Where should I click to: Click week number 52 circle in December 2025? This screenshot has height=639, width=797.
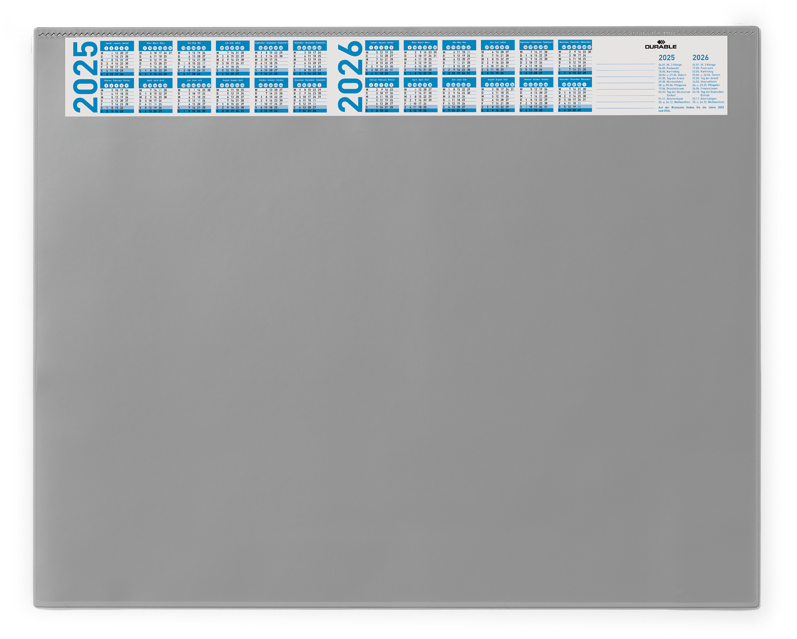click(314, 85)
